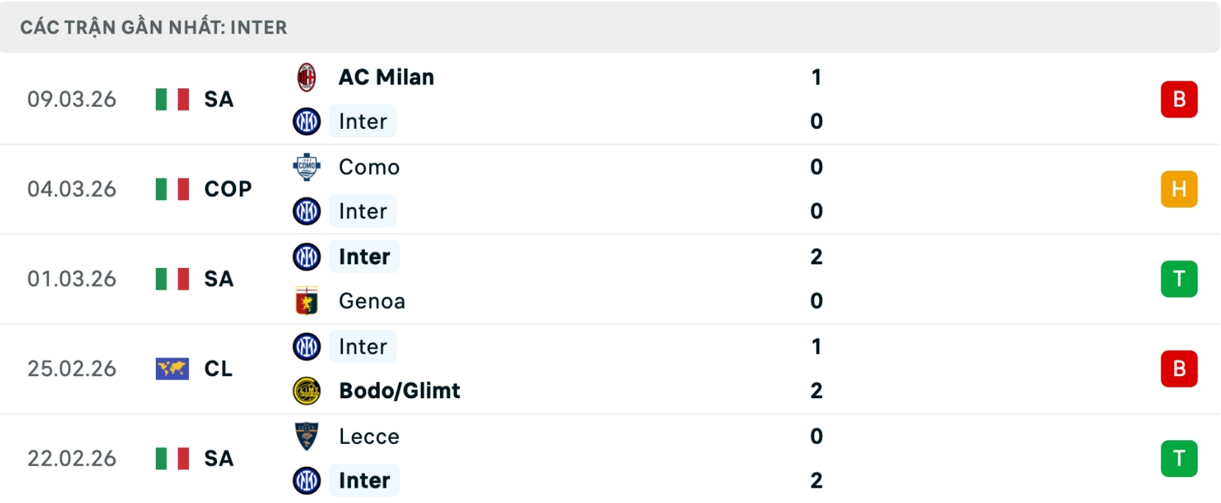The height and width of the screenshot is (503, 1221).
Task: Click the red B result badge for AC Milan match
Action: (x=1180, y=99)
